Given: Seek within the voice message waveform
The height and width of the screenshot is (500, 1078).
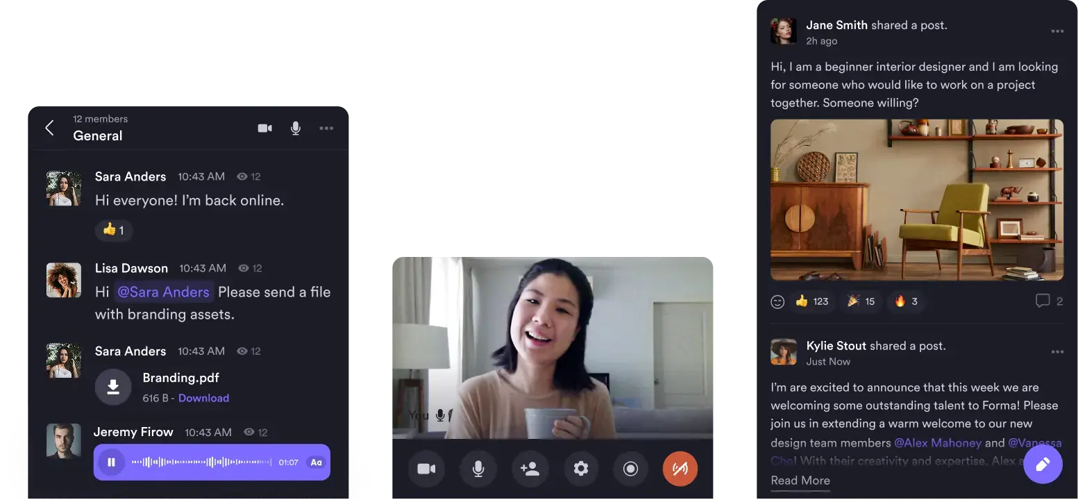Looking at the screenshot, I should 201,462.
